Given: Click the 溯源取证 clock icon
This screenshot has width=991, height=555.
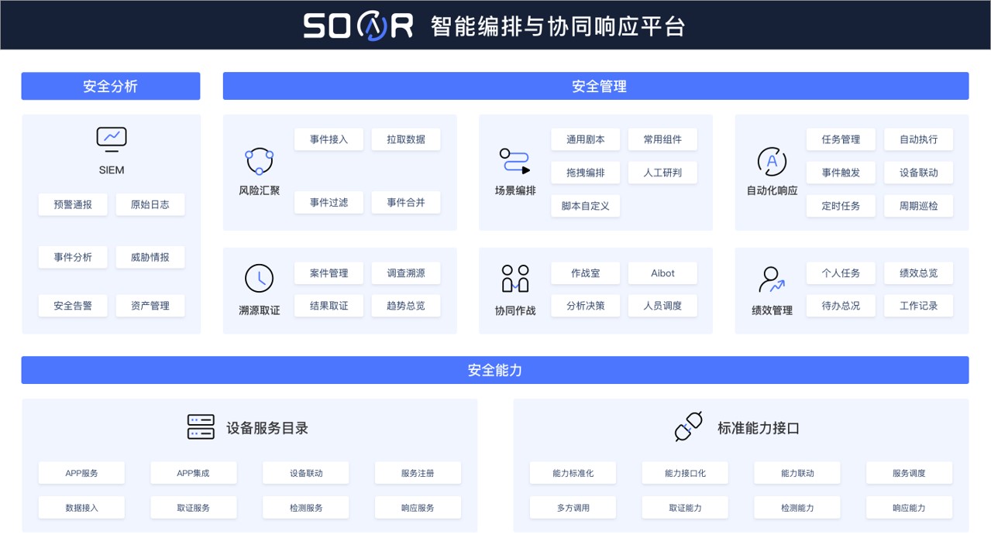Looking at the screenshot, I should (x=259, y=278).
